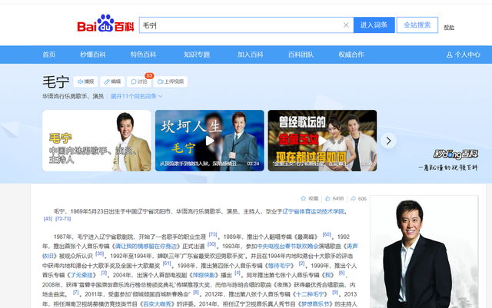Click the 上传视频 button
This screenshot has width=492, height=308.
click(171, 81)
